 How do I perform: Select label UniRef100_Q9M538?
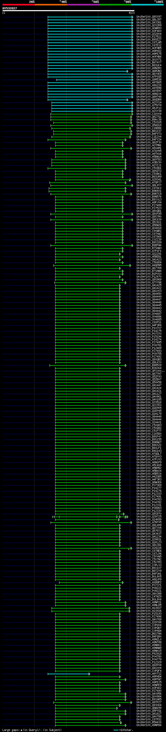pyautogui.click(x=149, y=79)
